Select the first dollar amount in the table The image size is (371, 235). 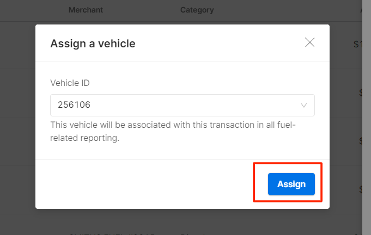(x=357, y=45)
